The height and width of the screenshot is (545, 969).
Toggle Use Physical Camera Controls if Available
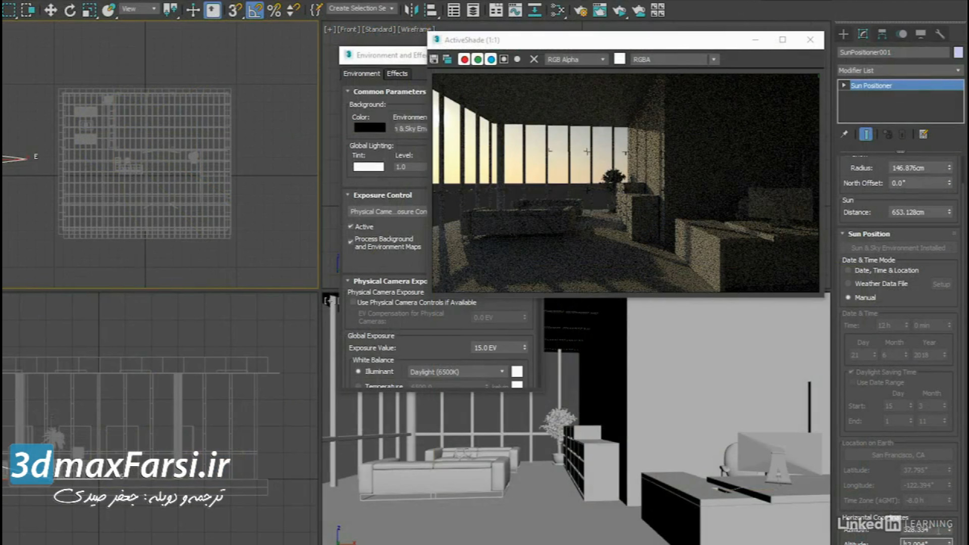pyautogui.click(x=353, y=302)
